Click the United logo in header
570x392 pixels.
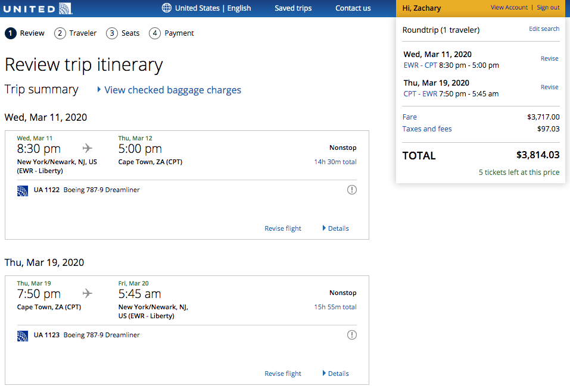click(x=37, y=8)
